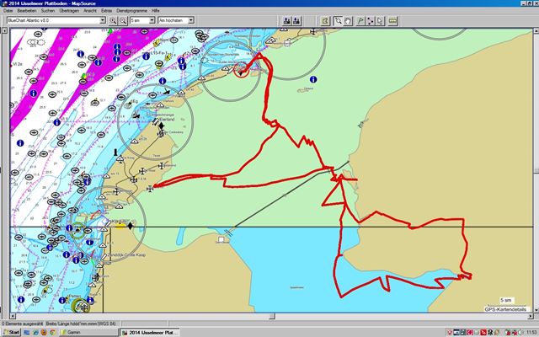Open the Ansicht menu
539x337 pixels.
coord(90,11)
